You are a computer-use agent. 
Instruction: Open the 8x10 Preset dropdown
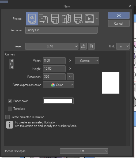(52, 46)
